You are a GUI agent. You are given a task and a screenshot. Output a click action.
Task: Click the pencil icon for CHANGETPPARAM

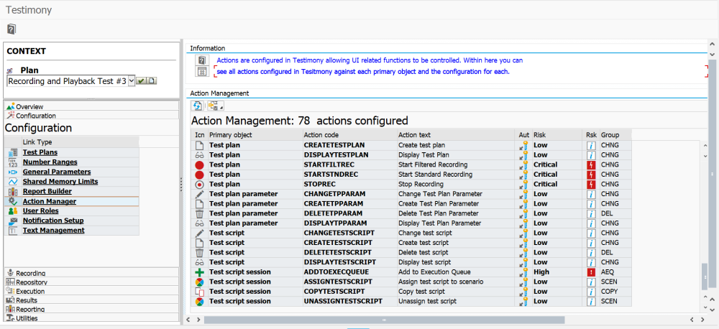(x=199, y=194)
